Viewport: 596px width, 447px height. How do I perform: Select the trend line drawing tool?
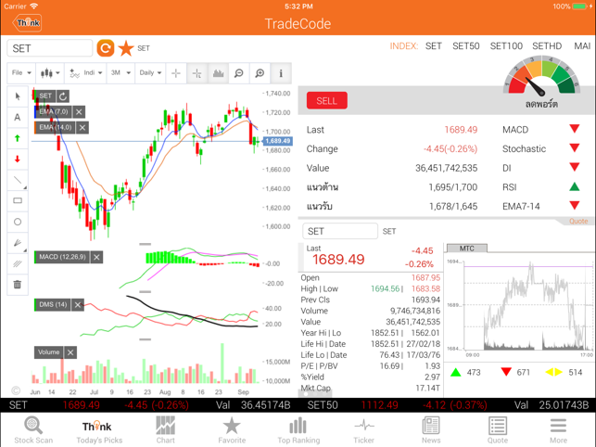tap(18, 180)
